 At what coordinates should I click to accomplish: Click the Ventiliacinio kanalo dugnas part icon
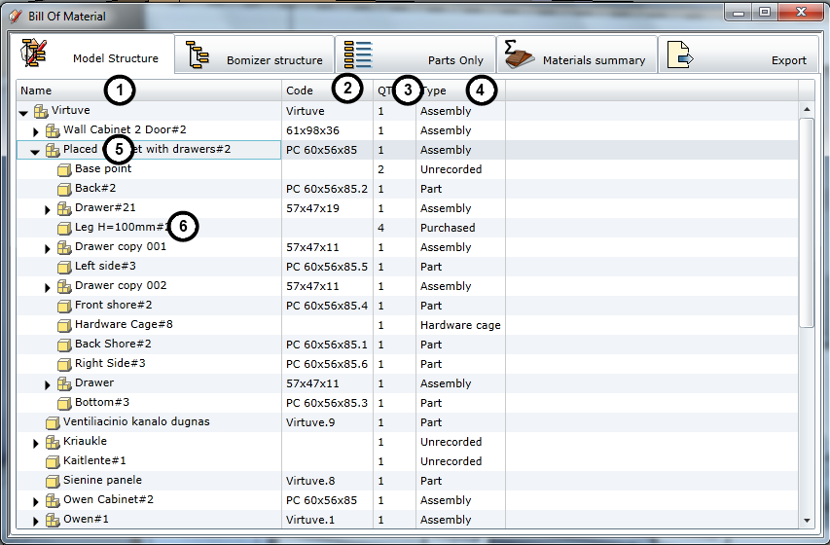pyautogui.click(x=53, y=422)
